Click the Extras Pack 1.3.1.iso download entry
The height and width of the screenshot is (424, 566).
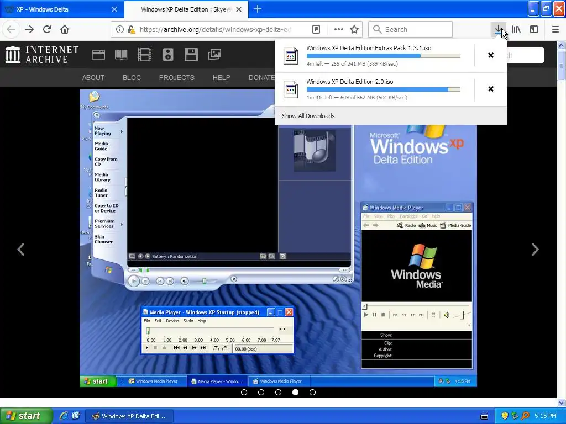[374, 56]
